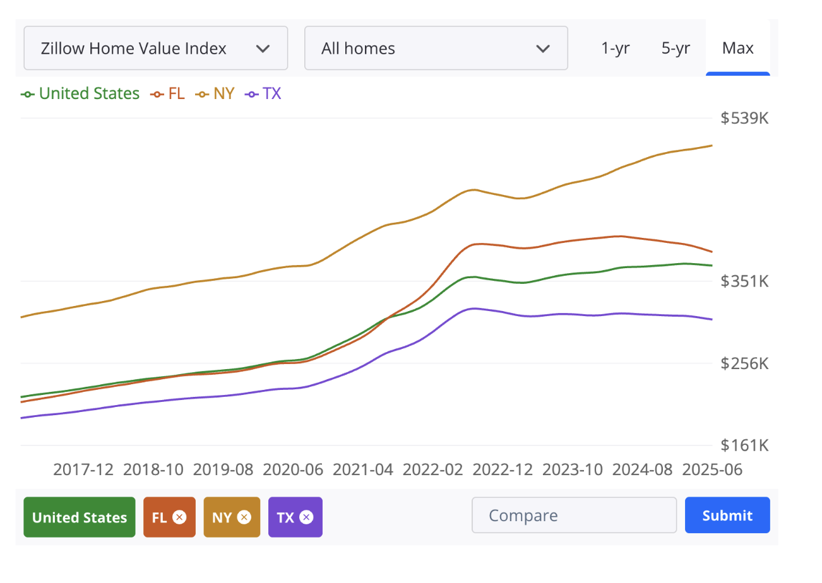Click the orange FL chip
Viewport: 822px width, 583px height.
click(169, 517)
